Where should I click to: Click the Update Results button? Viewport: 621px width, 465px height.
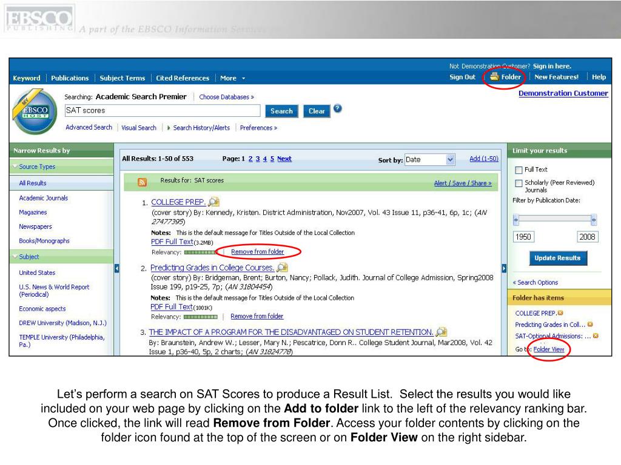tap(558, 258)
